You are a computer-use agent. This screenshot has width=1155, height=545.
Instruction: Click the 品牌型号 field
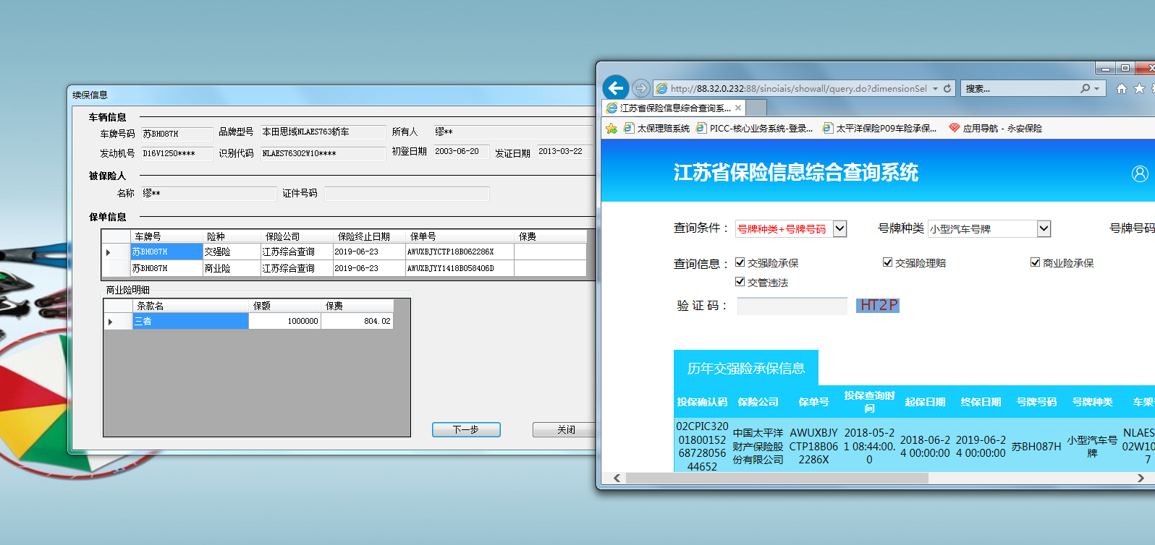tap(323, 132)
